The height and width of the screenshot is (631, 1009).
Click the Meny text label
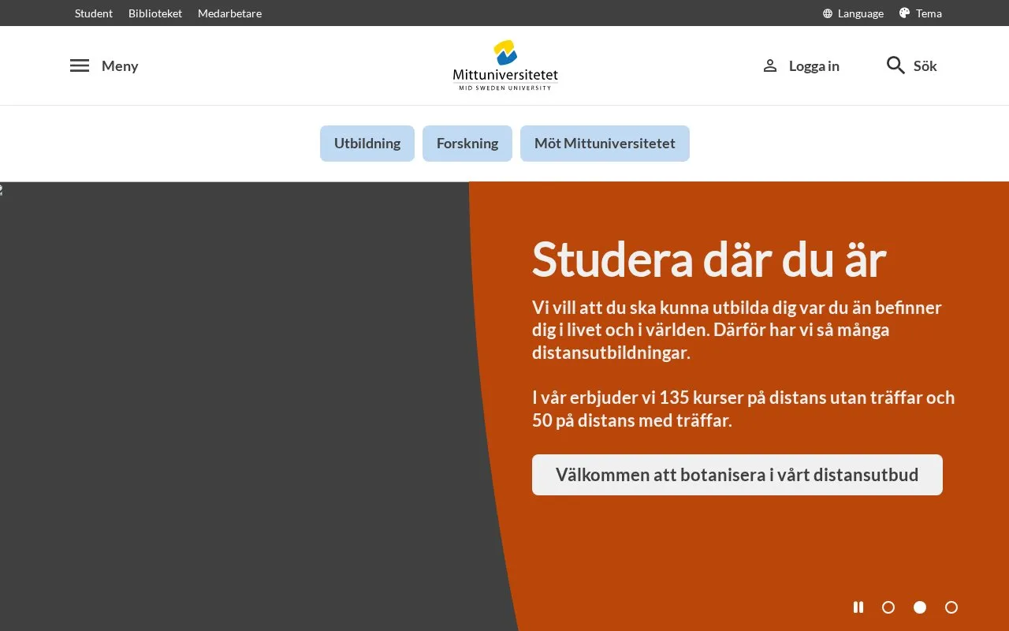(120, 66)
